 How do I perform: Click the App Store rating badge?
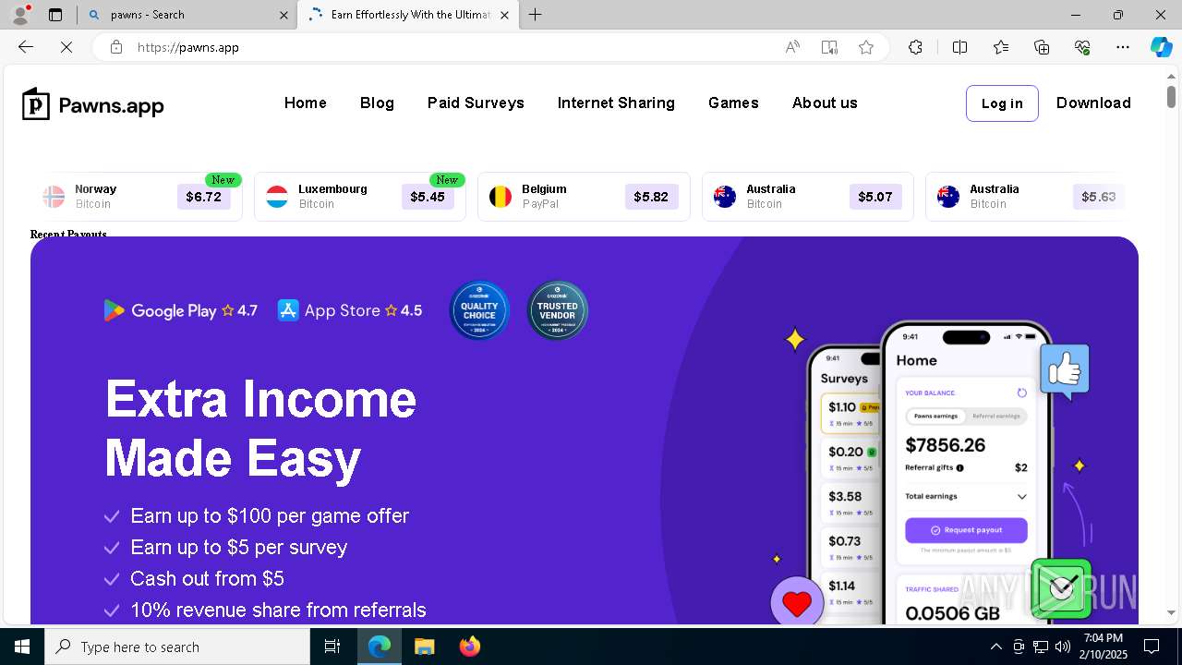[x=350, y=310]
